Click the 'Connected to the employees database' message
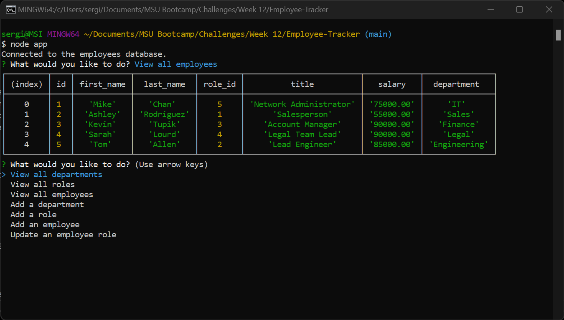The height and width of the screenshot is (320, 564). pos(84,54)
